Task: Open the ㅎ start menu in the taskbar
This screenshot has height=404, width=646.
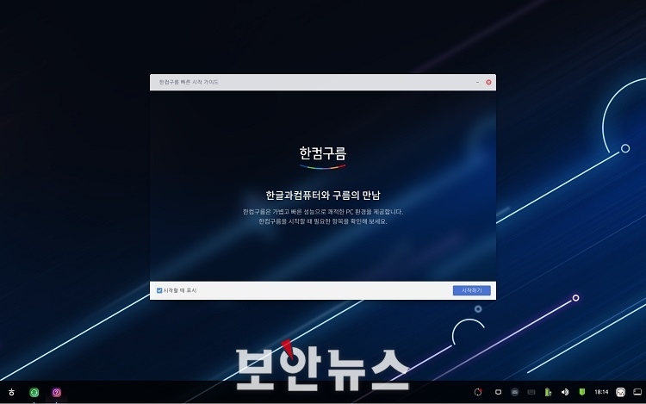Action: pyautogui.click(x=11, y=392)
